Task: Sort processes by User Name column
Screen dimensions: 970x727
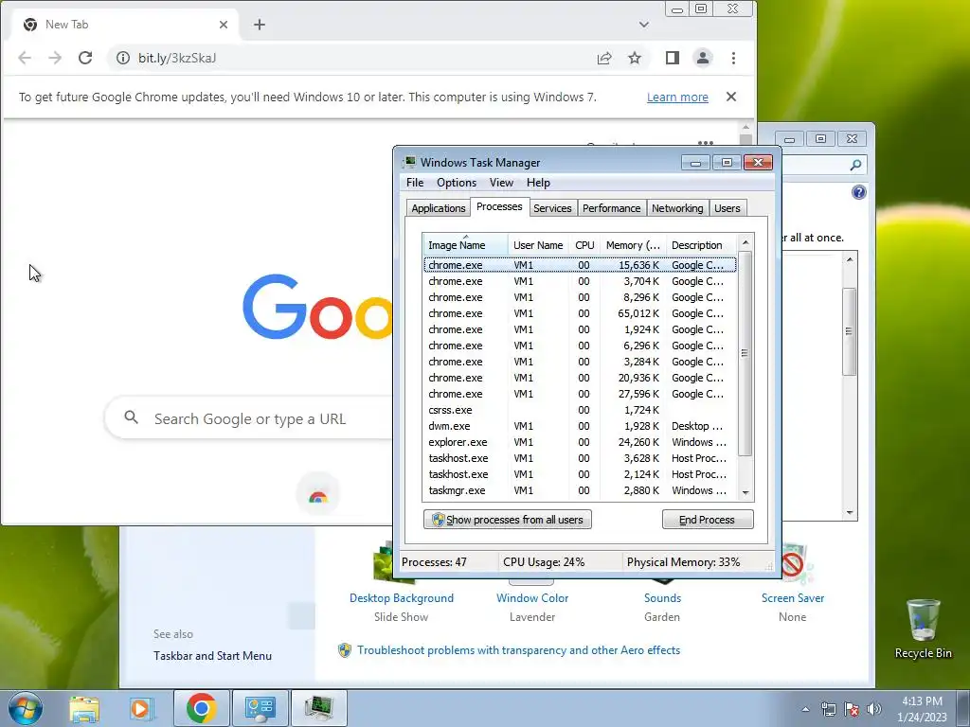Action: (x=538, y=245)
